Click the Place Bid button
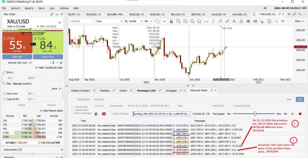 click(x=17, y=57)
